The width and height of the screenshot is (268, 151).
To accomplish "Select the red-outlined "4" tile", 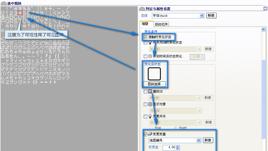I will tap(20, 13).
